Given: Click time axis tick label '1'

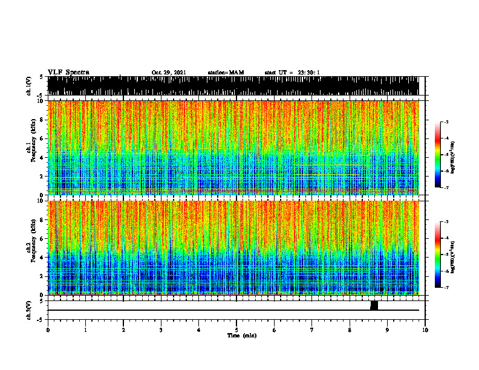Looking at the screenshot, I should (x=85, y=330).
